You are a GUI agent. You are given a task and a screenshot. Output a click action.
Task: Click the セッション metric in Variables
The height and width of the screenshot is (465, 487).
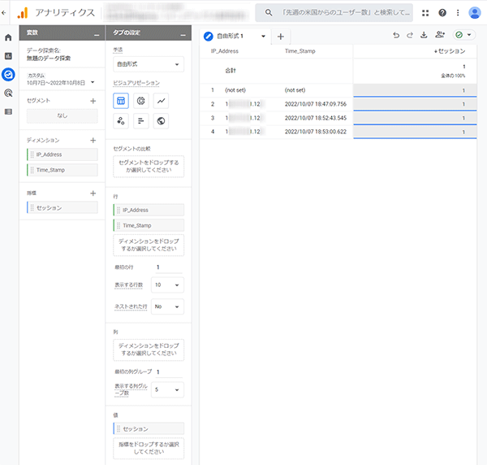62,208
